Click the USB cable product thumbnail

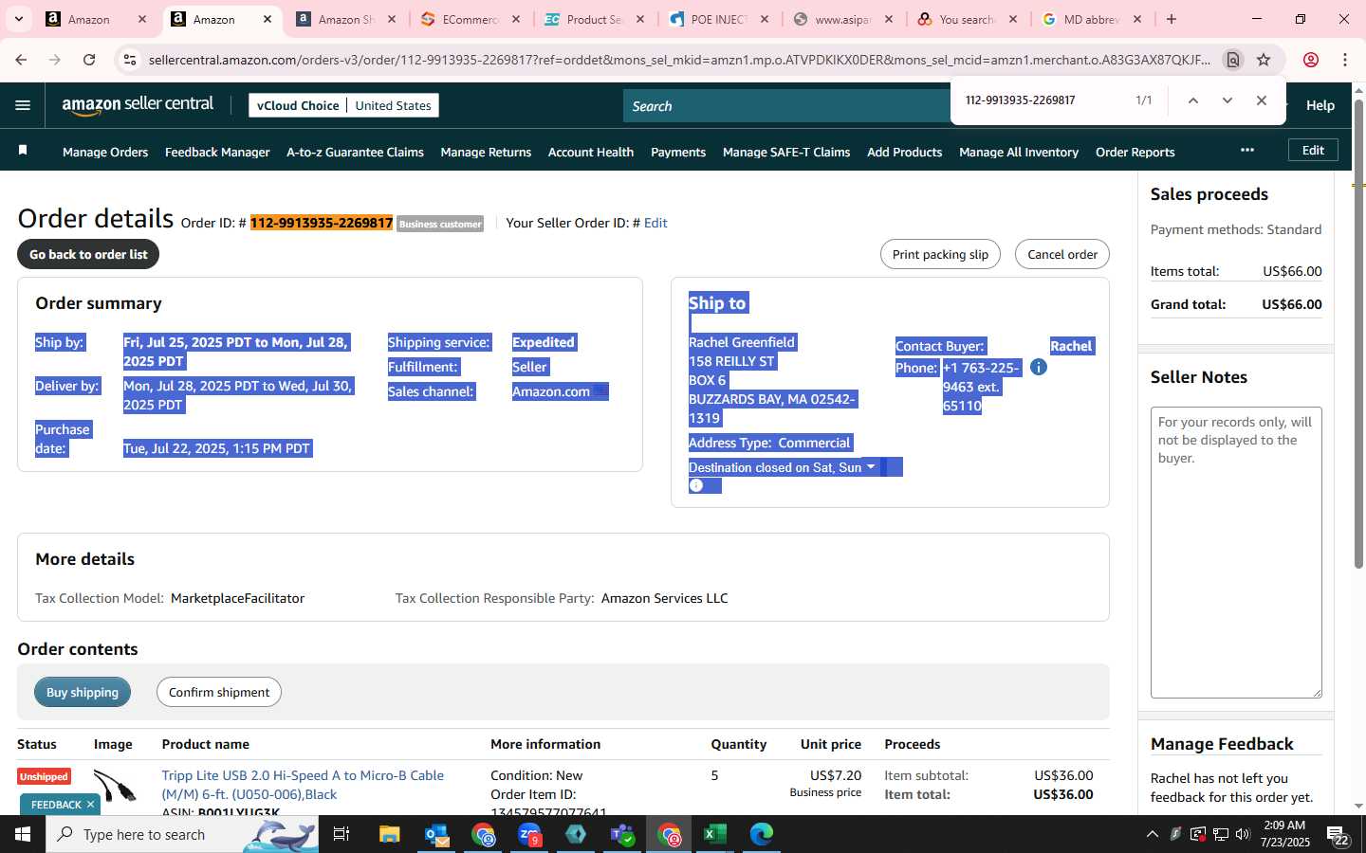point(115,787)
